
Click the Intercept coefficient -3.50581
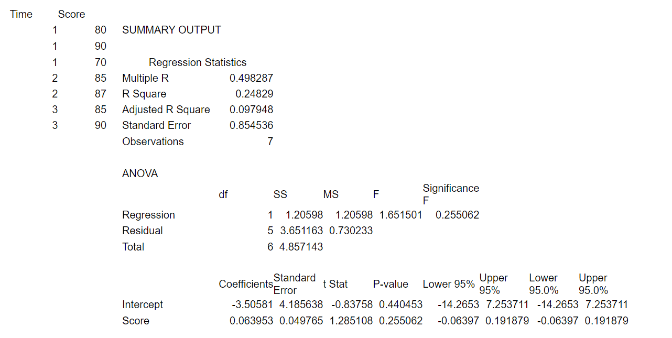[252, 304]
